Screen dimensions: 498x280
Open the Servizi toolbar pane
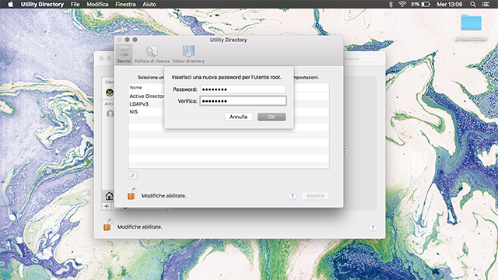pos(124,54)
